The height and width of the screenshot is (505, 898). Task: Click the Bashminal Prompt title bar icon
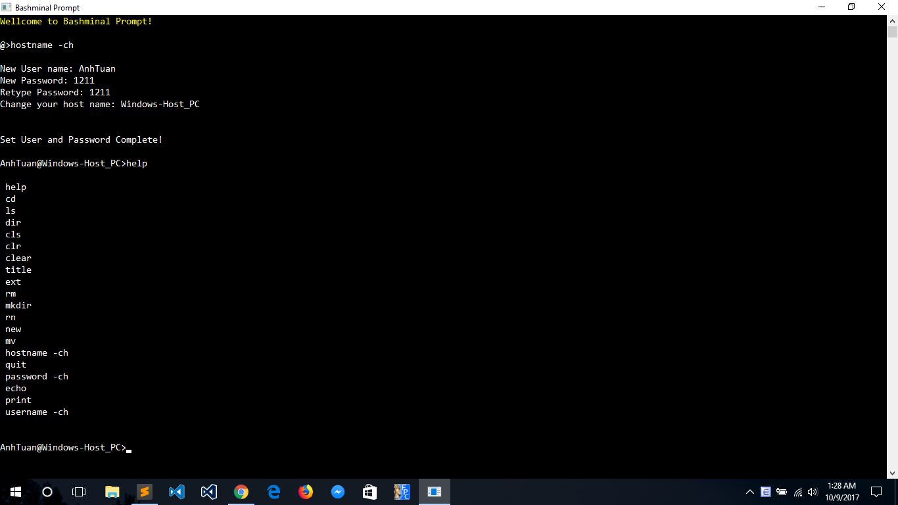coord(7,7)
